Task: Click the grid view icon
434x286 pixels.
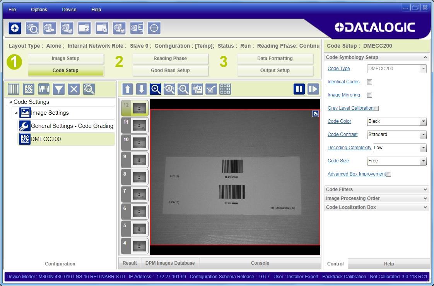Action: click(225, 89)
